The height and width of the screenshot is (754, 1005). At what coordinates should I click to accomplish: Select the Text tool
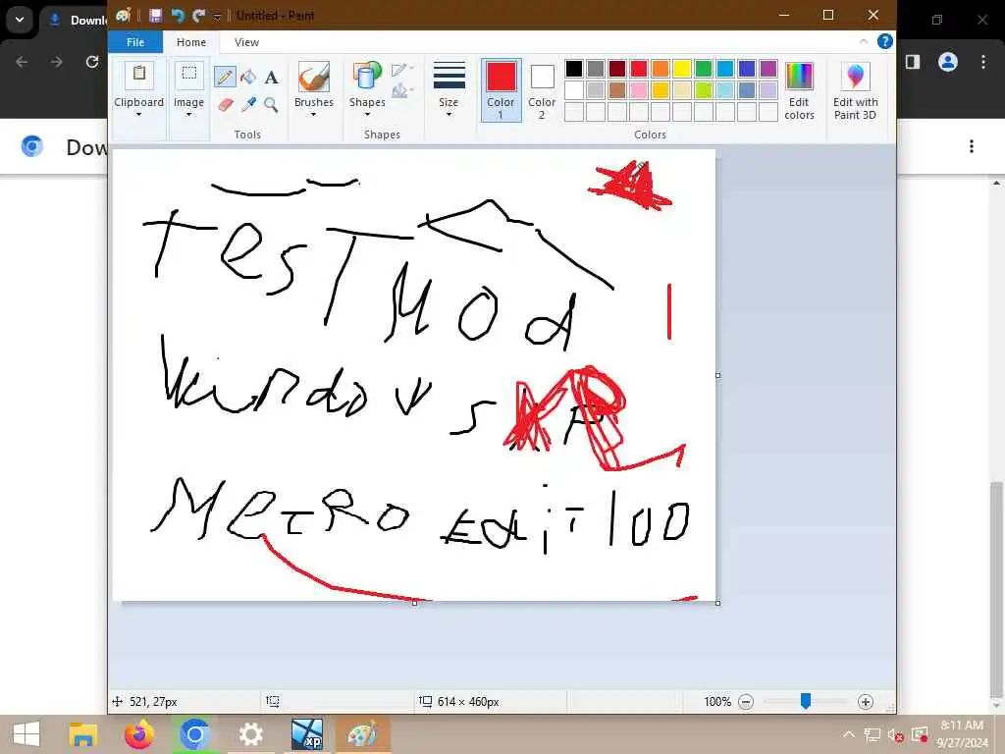point(271,78)
